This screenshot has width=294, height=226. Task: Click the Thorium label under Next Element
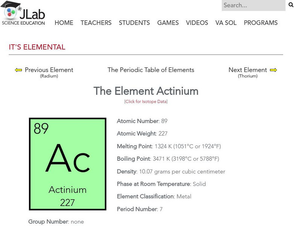pyautogui.click(x=248, y=76)
